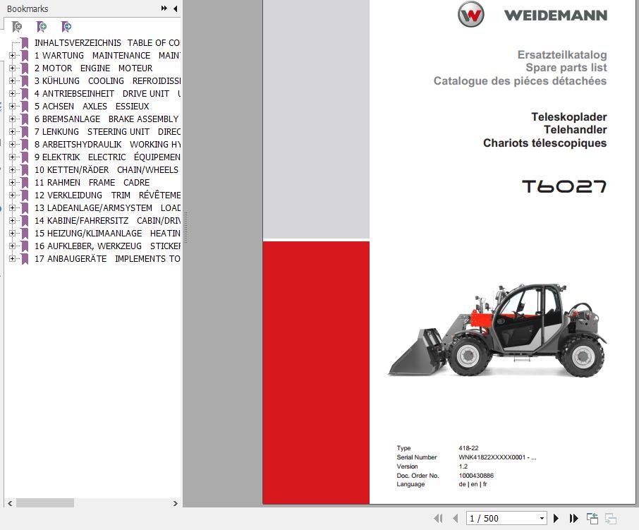639x530 pixels.
Task: Click the delete bookmark icon in Bookmarks toolbar
Action: click(17, 27)
